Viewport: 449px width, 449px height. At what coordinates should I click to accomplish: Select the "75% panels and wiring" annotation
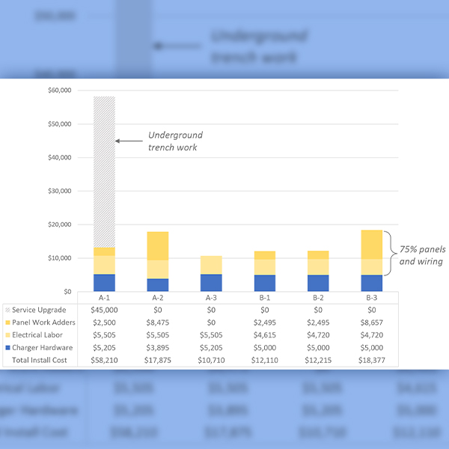pyautogui.click(x=419, y=255)
